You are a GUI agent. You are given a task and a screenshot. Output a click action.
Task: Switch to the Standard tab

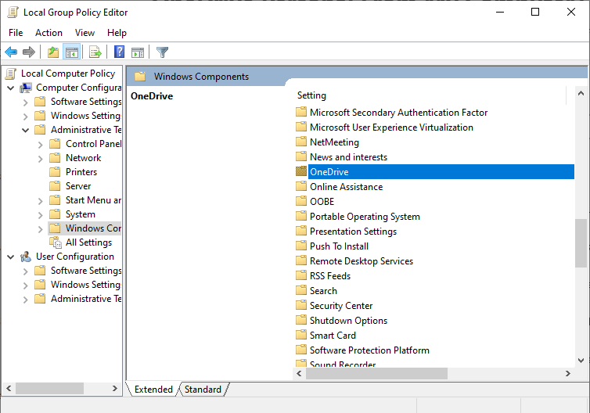coord(203,390)
